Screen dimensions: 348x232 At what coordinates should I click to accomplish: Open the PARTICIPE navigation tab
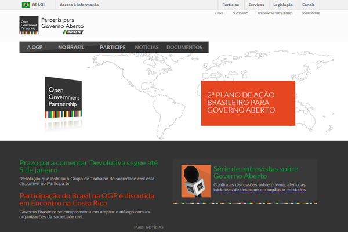pos(113,47)
